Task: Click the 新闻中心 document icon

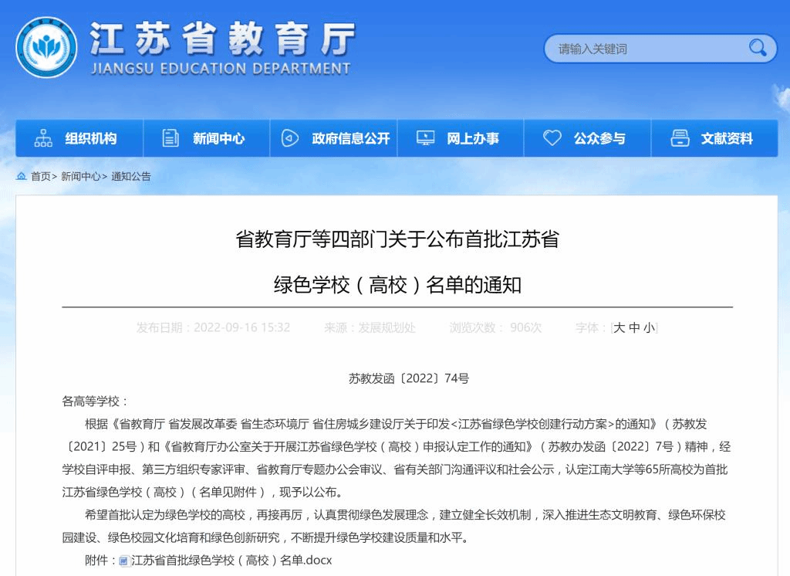Action: tap(170, 138)
